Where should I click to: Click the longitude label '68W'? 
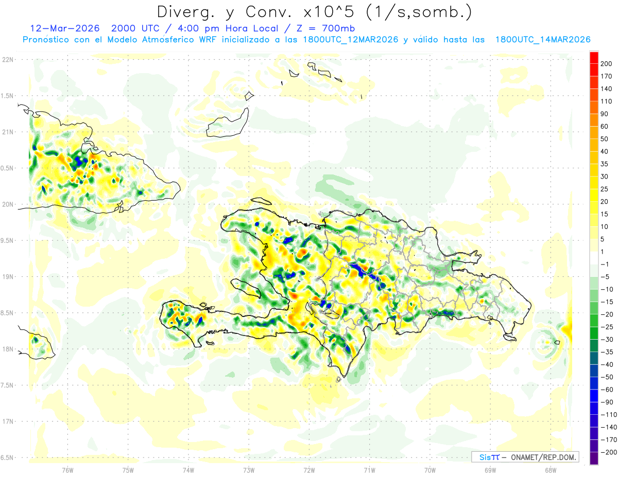[551, 470]
